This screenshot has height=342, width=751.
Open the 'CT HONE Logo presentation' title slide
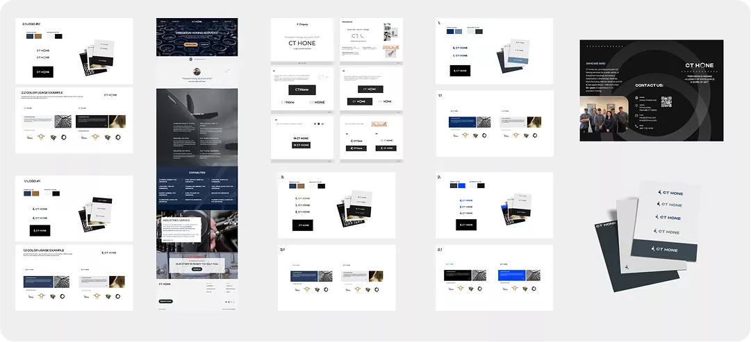[302, 42]
